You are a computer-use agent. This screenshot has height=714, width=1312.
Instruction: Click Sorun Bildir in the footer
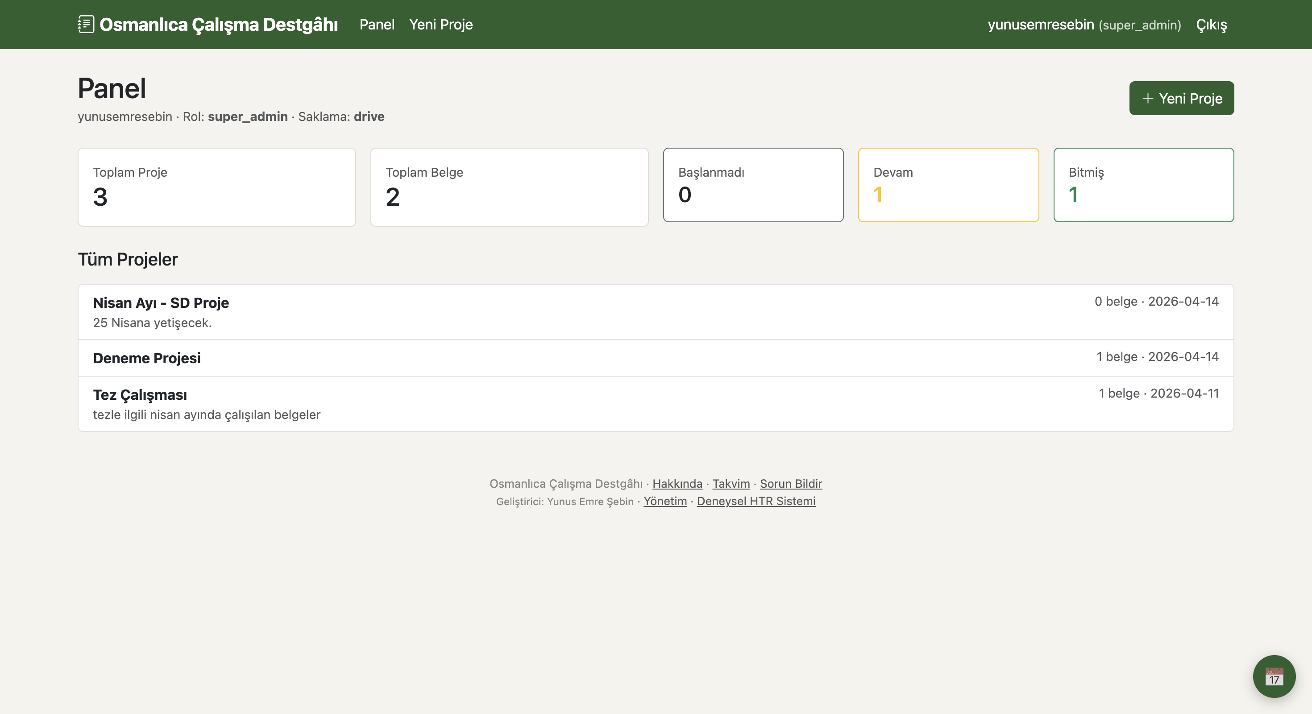click(790, 483)
